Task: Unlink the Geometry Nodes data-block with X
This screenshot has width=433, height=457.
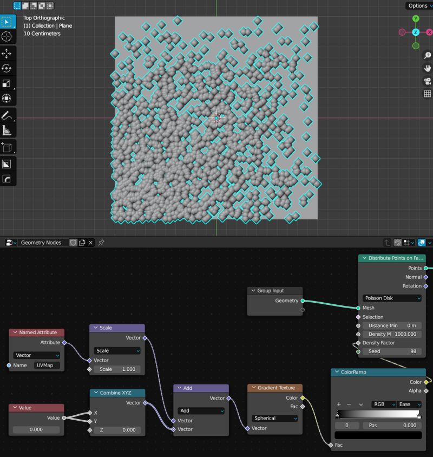Action: click(x=90, y=243)
